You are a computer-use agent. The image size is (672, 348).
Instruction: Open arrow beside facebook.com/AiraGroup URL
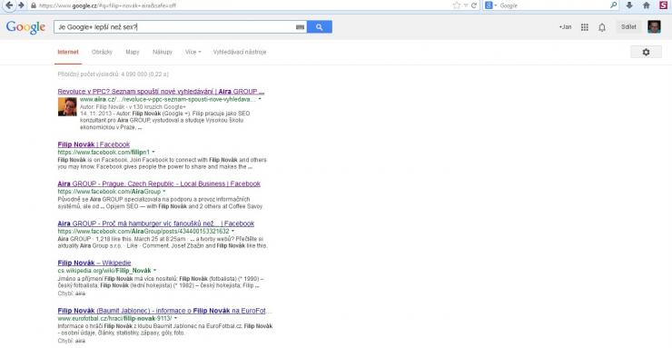(164, 192)
